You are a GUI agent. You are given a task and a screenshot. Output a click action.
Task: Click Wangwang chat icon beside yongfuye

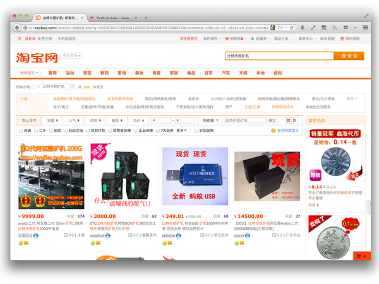pos(108,235)
